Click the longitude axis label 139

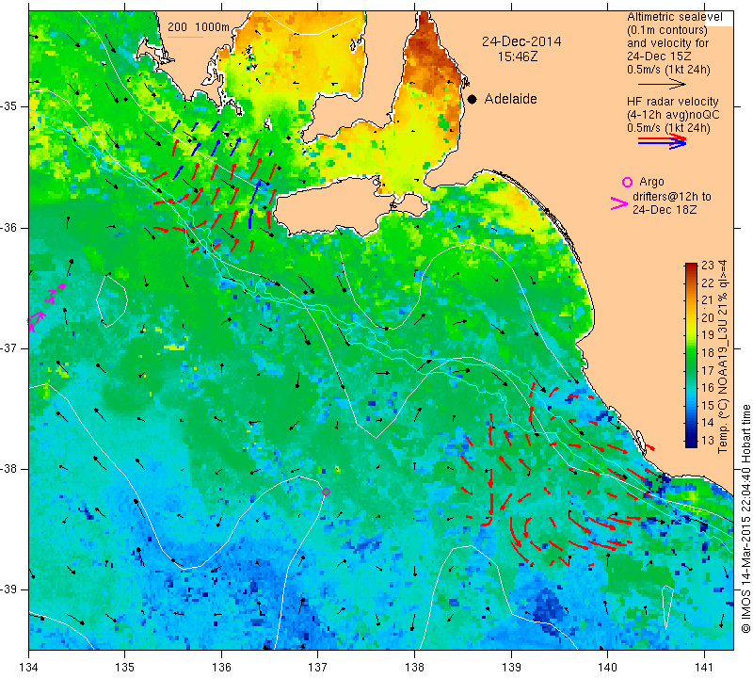pyautogui.click(x=511, y=668)
